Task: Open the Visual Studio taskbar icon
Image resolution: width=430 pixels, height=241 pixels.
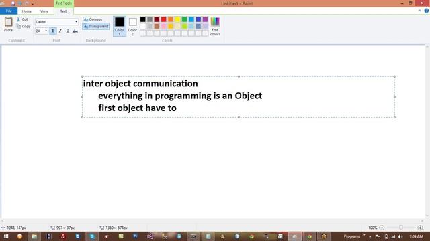Action: (x=150, y=236)
